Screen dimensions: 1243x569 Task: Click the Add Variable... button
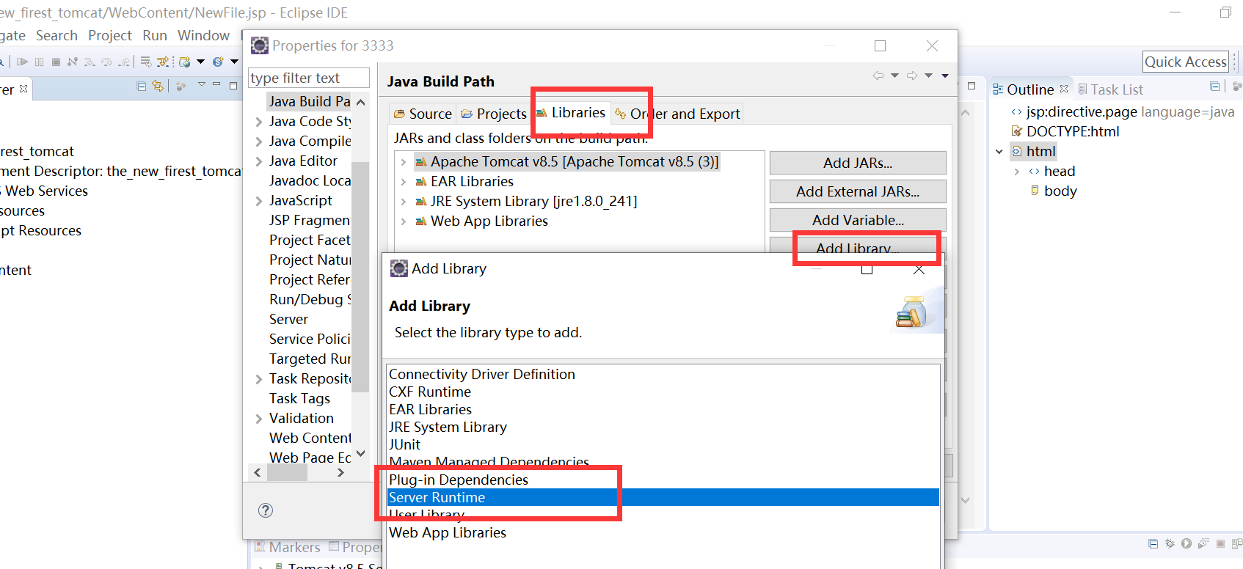point(858,220)
